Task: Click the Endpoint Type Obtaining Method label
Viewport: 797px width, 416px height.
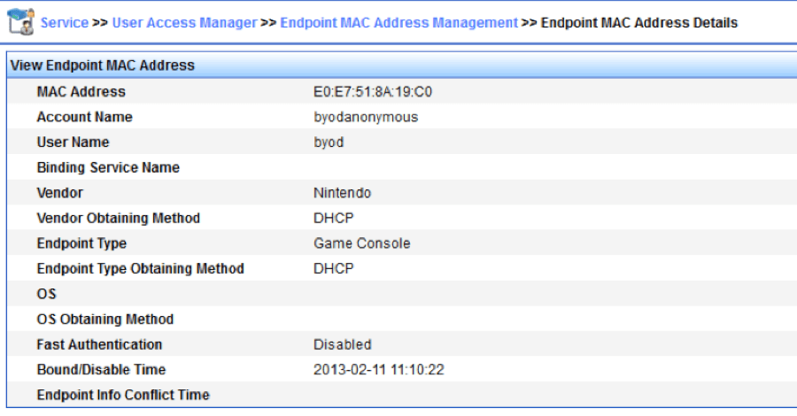Action: [140, 268]
